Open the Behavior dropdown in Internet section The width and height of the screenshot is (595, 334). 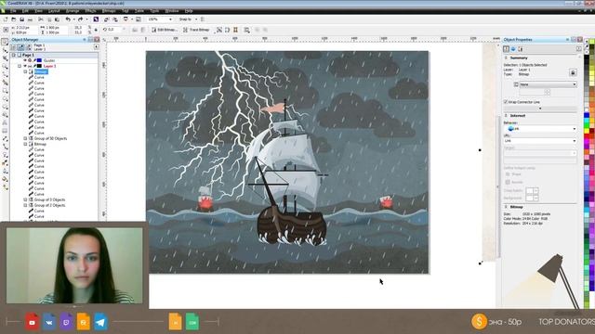pos(540,129)
